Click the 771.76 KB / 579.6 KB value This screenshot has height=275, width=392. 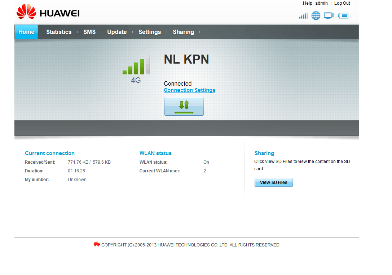[x=89, y=162]
